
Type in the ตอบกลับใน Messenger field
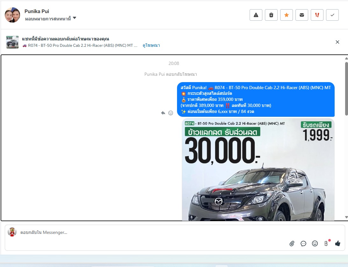click(x=143, y=233)
